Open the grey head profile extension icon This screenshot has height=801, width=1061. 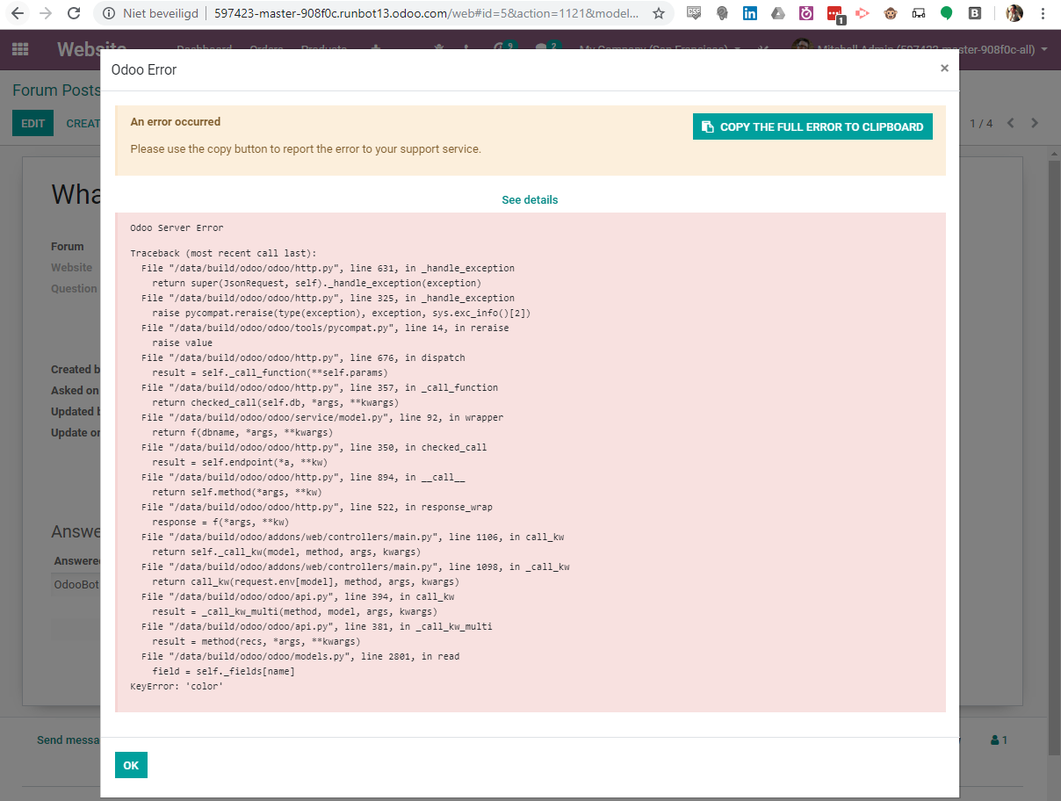(x=722, y=13)
